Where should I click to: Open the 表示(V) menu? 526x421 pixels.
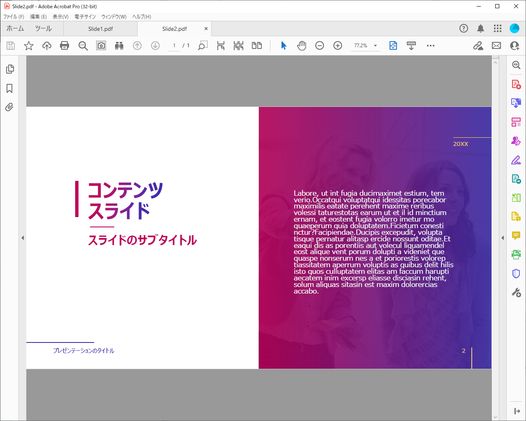pos(60,17)
